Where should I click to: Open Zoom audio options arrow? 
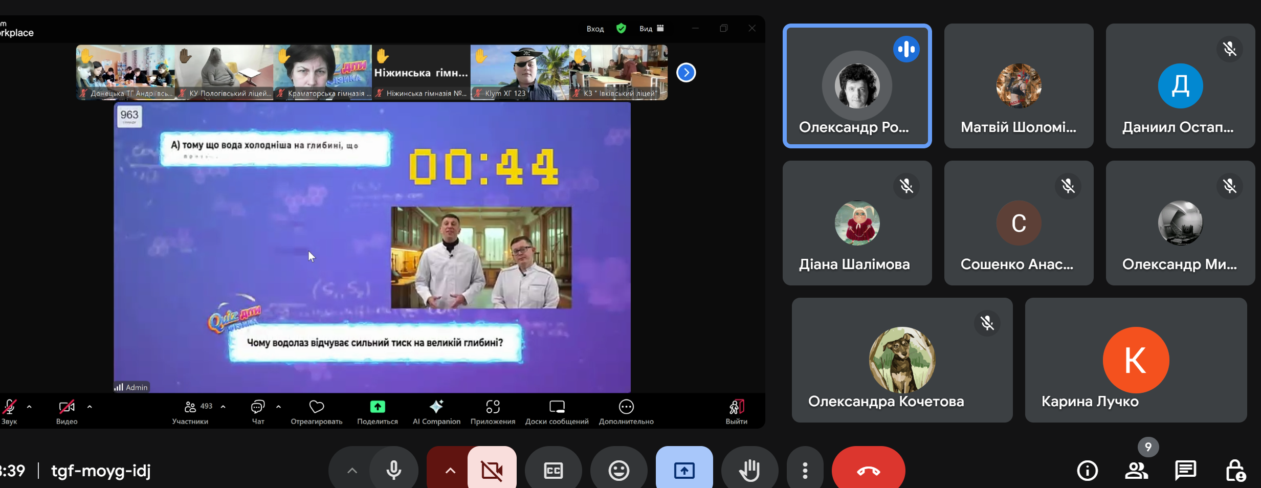[x=29, y=407]
